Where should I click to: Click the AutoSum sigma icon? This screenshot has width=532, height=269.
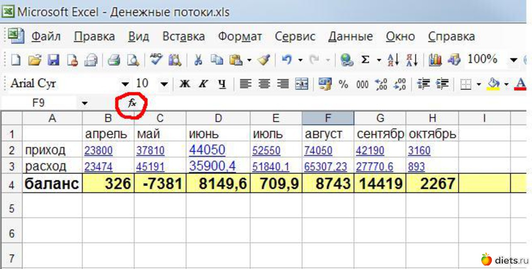(365, 60)
